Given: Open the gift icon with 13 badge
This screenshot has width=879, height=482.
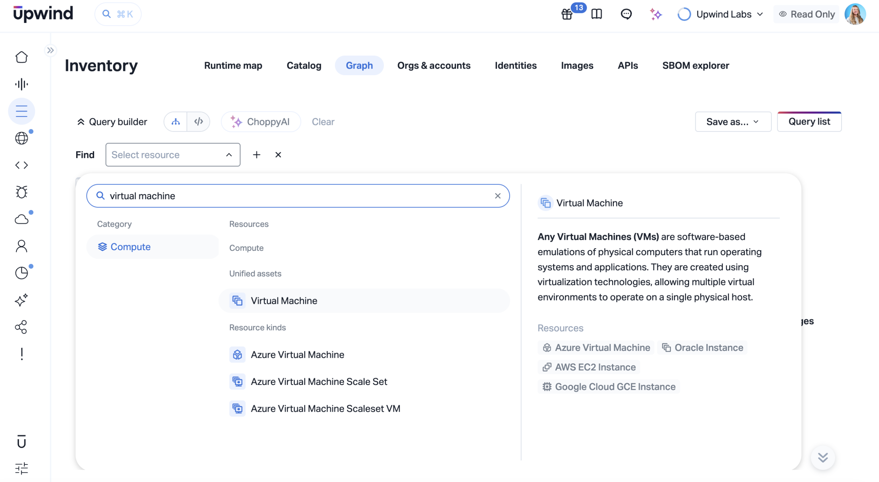Looking at the screenshot, I should pos(567,14).
